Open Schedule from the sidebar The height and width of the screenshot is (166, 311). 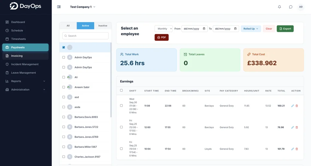(x=25, y=30)
